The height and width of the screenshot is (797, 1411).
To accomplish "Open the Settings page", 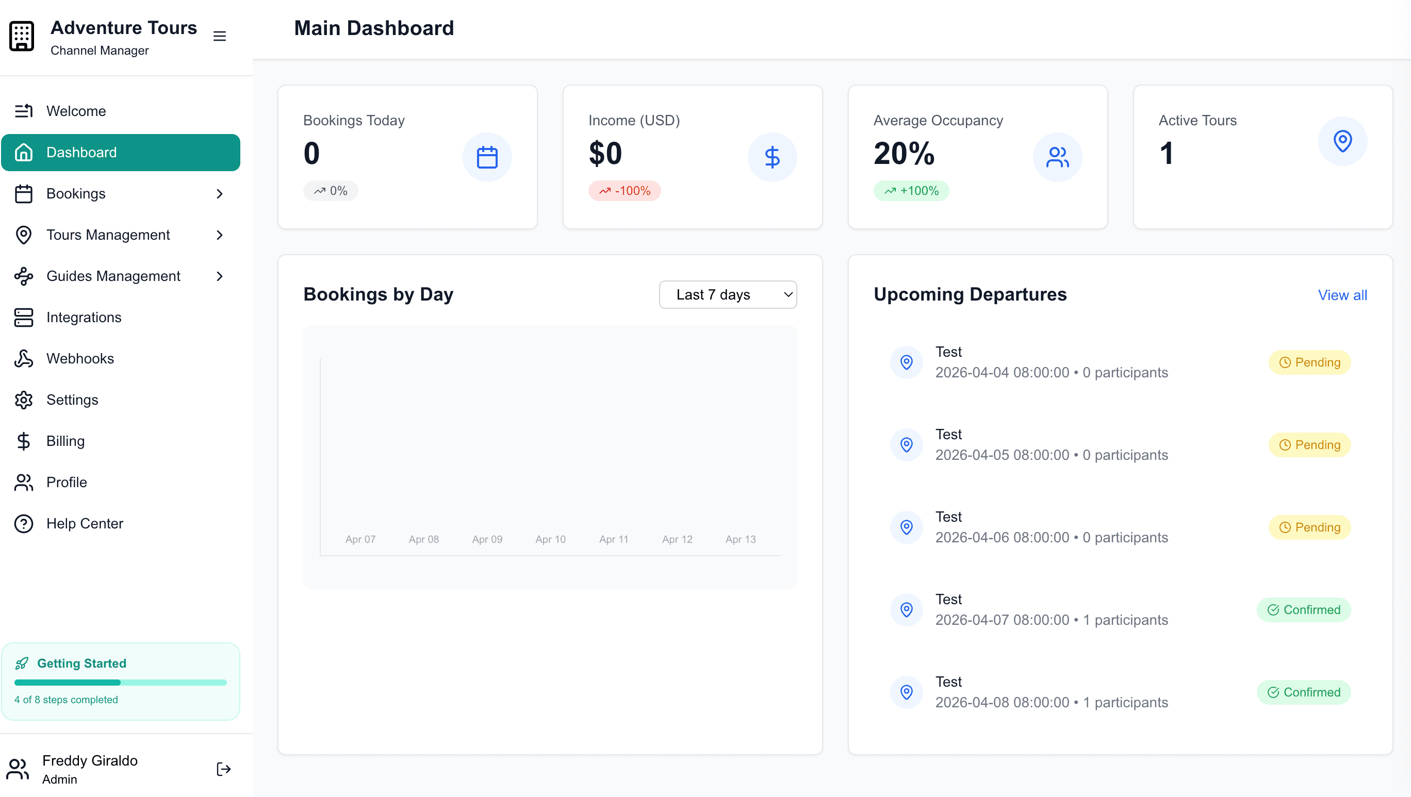I will click(121, 400).
